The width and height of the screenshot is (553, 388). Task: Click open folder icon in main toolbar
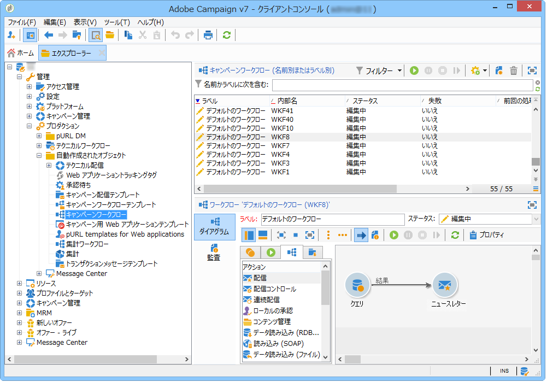click(110, 35)
